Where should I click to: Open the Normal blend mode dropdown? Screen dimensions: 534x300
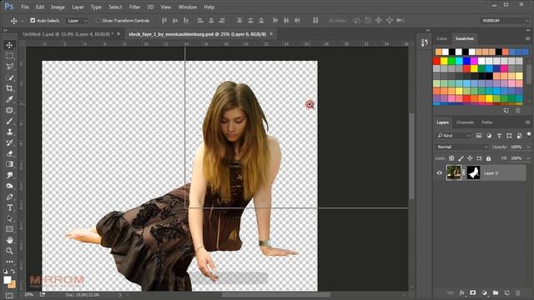(x=462, y=147)
